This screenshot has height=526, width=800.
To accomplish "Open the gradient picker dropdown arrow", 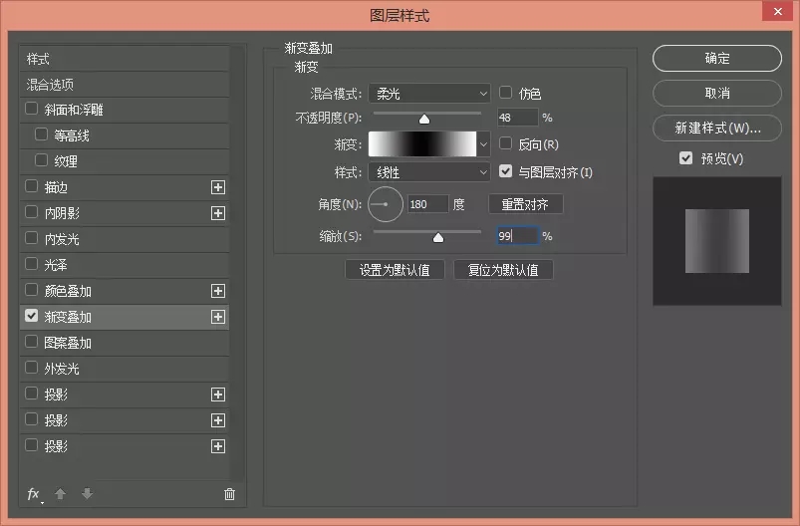I will pos(484,144).
